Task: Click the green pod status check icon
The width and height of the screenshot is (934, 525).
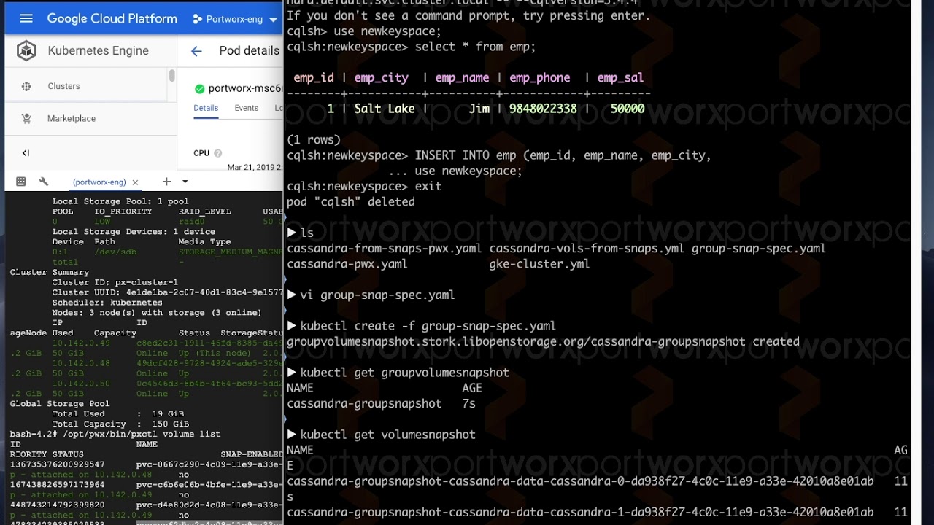Action: click(198, 87)
